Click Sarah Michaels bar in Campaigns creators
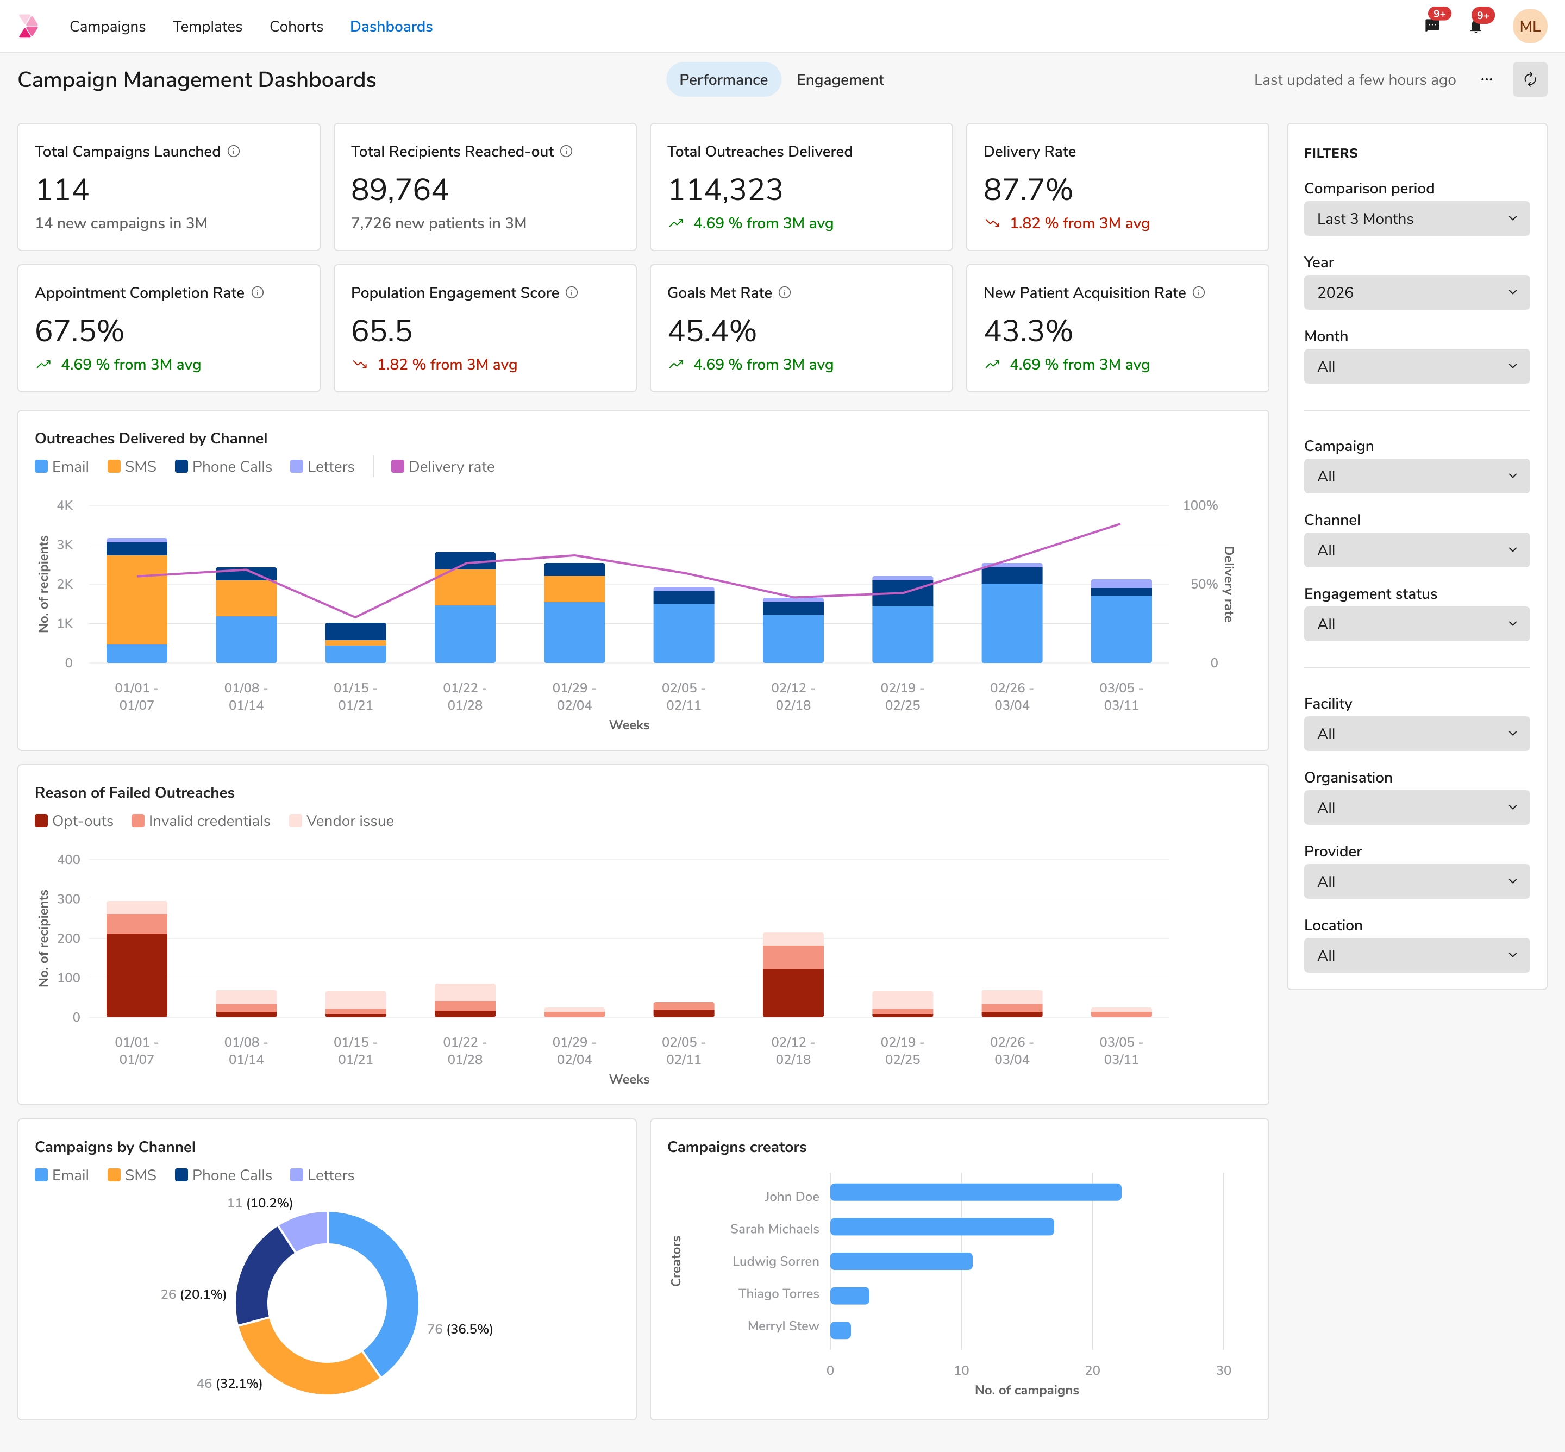 (942, 1226)
